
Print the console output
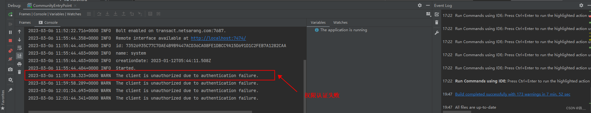click(x=19, y=64)
